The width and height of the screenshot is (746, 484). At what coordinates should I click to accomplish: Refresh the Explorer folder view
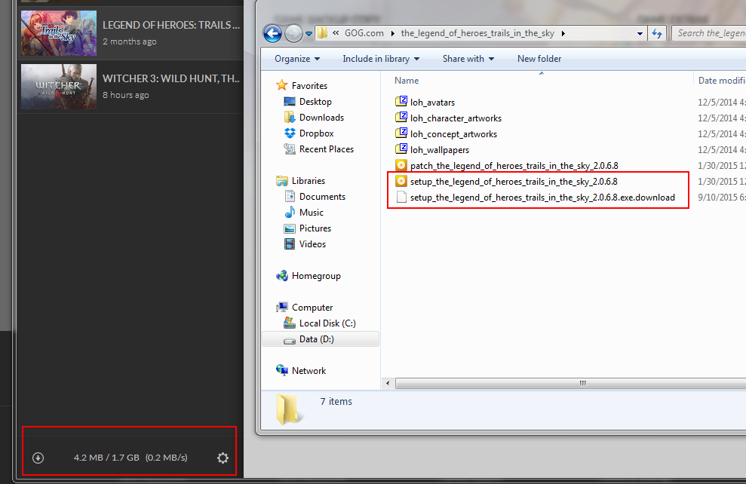(657, 33)
